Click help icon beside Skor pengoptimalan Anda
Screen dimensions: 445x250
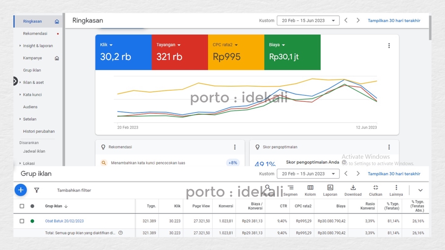point(344,162)
